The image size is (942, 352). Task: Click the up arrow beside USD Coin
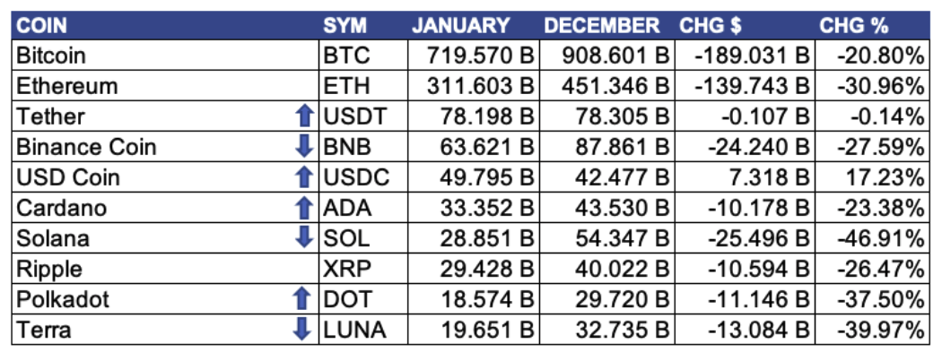click(x=305, y=177)
